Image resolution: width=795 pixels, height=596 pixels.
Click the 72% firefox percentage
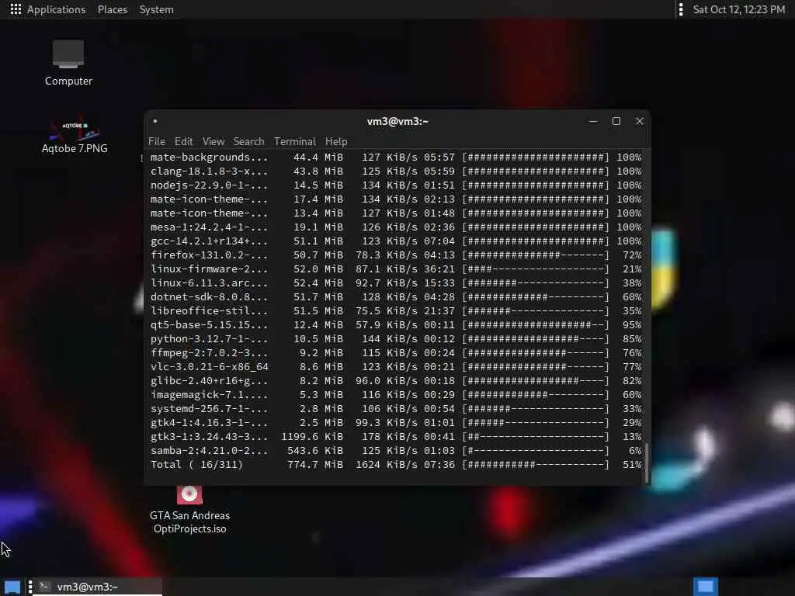click(632, 255)
